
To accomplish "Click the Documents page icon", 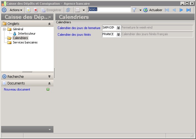I will 4,83.
